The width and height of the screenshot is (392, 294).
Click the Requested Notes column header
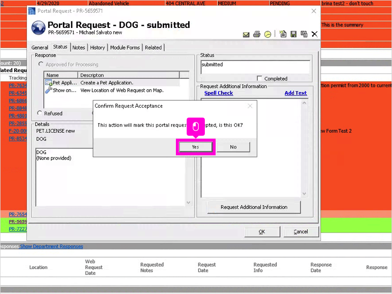[152, 267]
